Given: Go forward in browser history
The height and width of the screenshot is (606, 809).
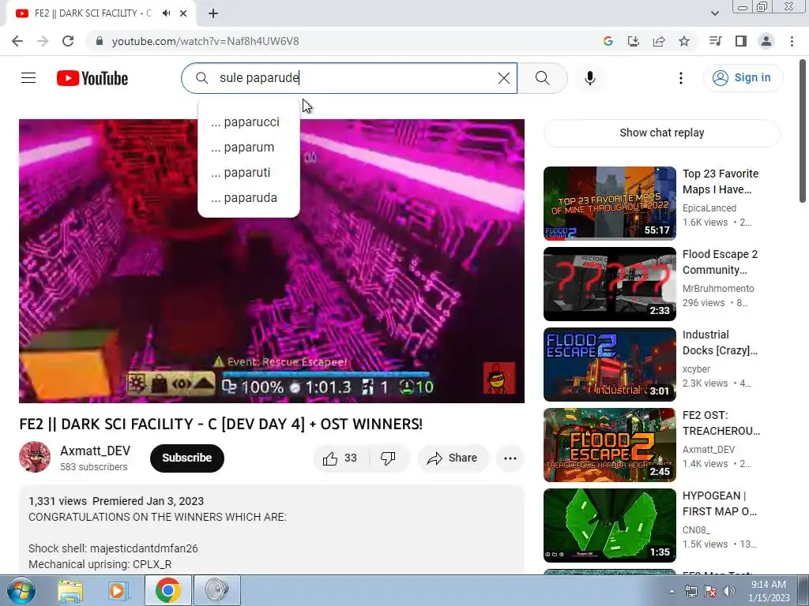Looking at the screenshot, I should (x=43, y=41).
